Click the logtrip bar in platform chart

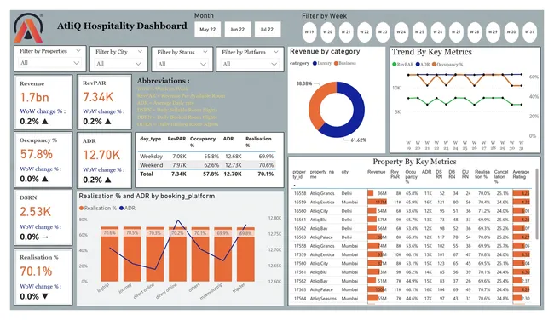click(x=109, y=254)
